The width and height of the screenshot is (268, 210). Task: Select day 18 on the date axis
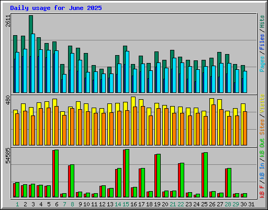point(149,204)
